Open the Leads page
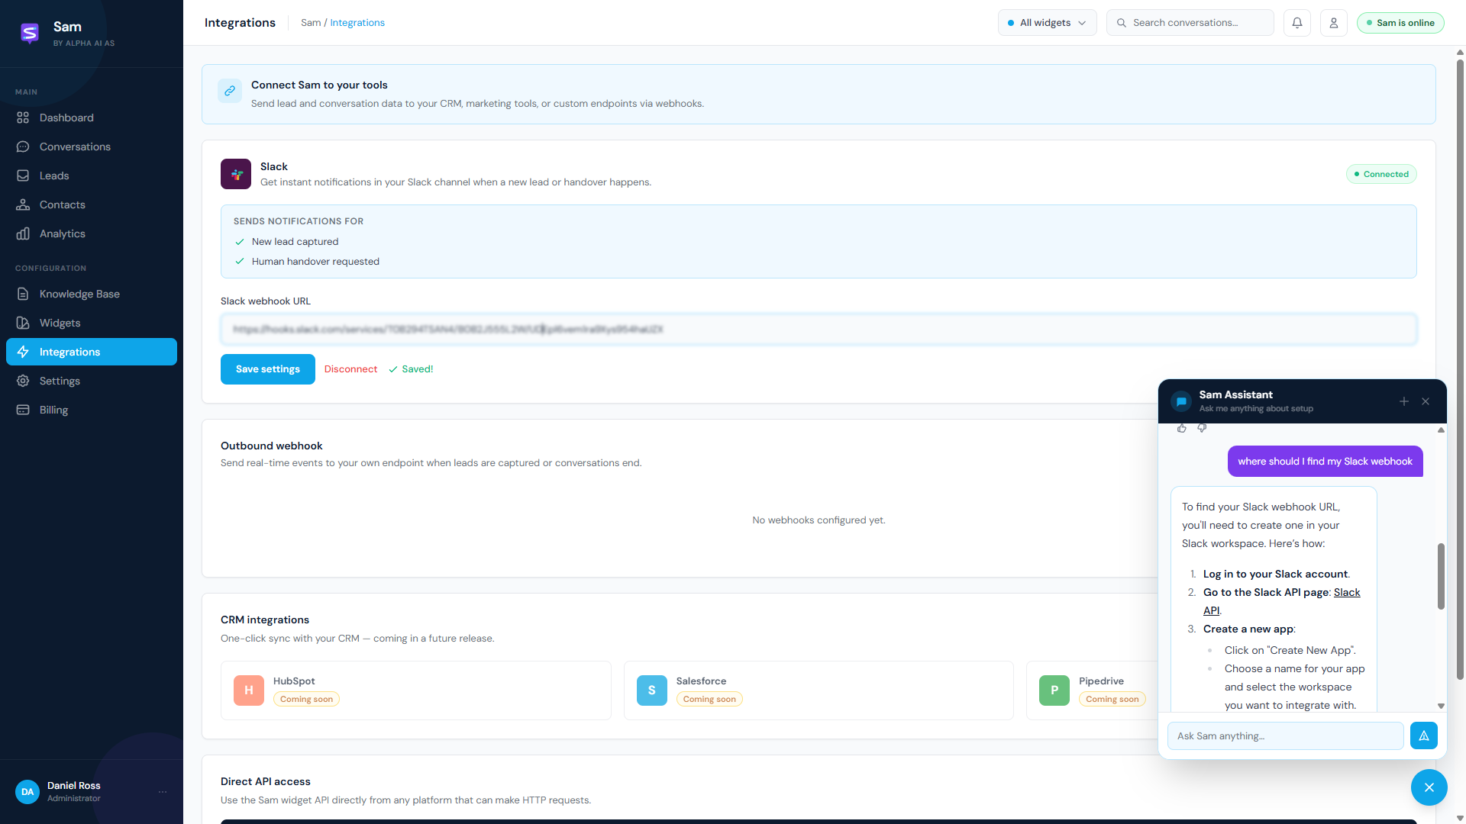 [x=92, y=175]
